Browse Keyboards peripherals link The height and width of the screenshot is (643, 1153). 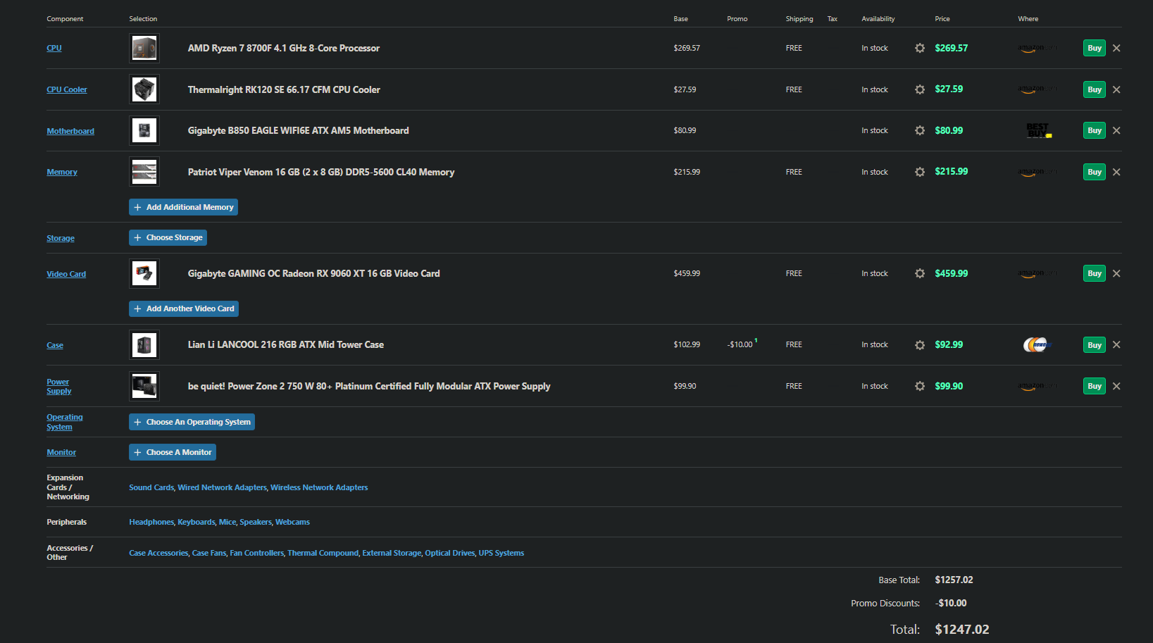(x=197, y=522)
